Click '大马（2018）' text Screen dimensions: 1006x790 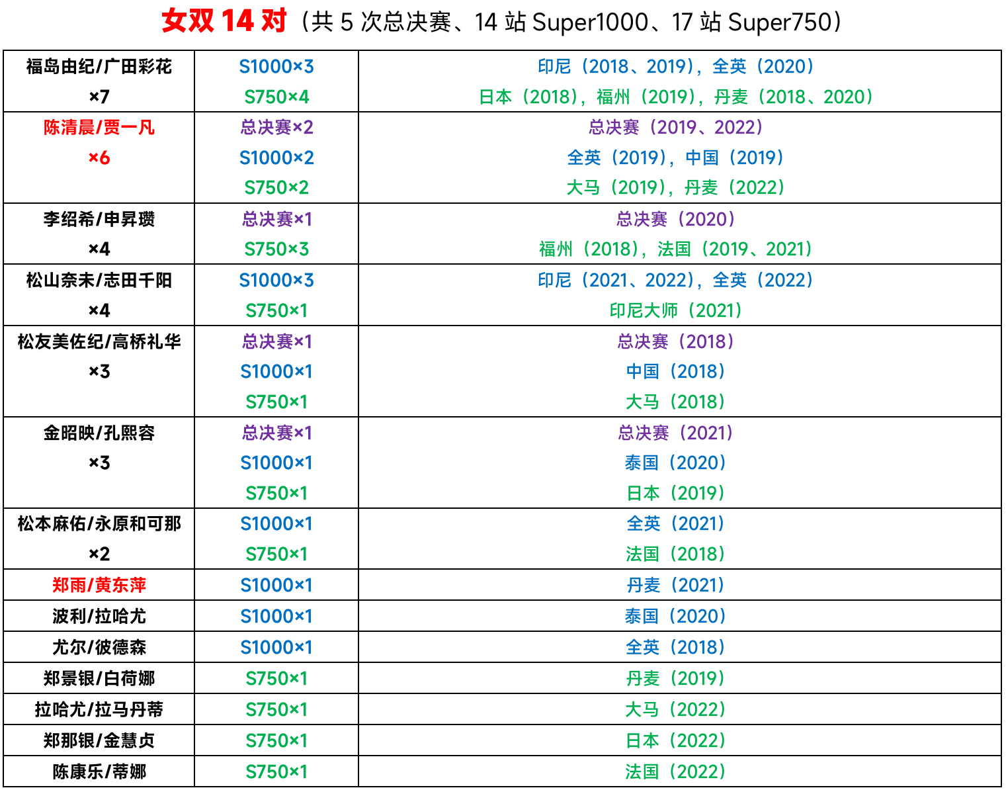pos(676,402)
